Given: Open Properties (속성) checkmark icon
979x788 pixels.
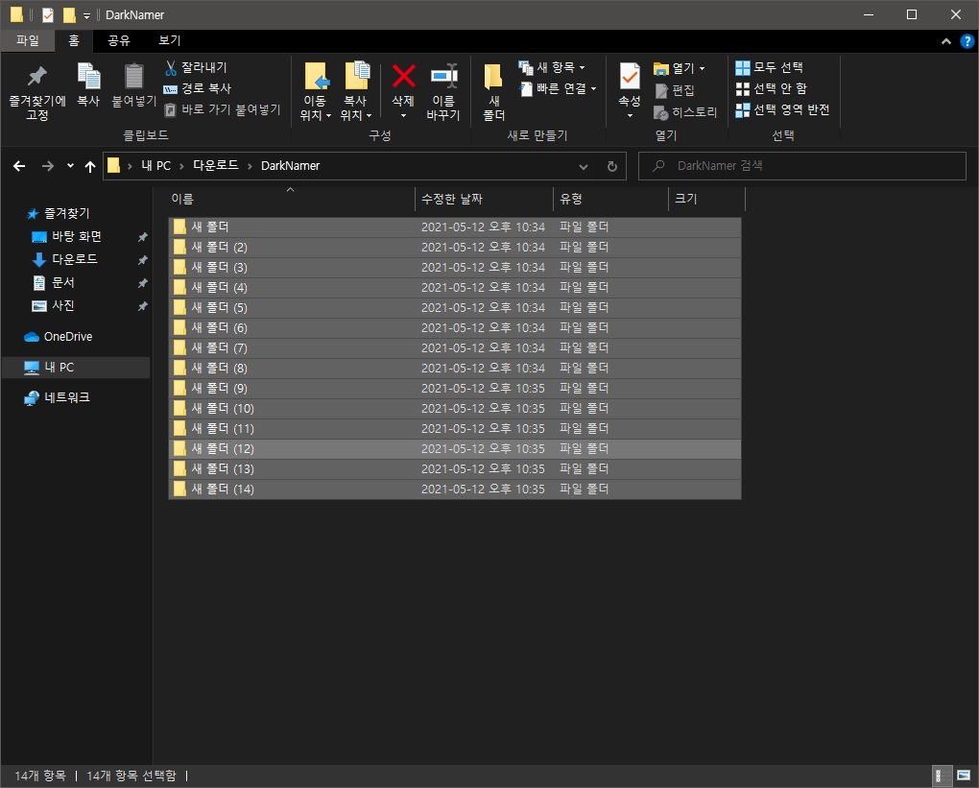Looking at the screenshot, I should tap(630, 78).
